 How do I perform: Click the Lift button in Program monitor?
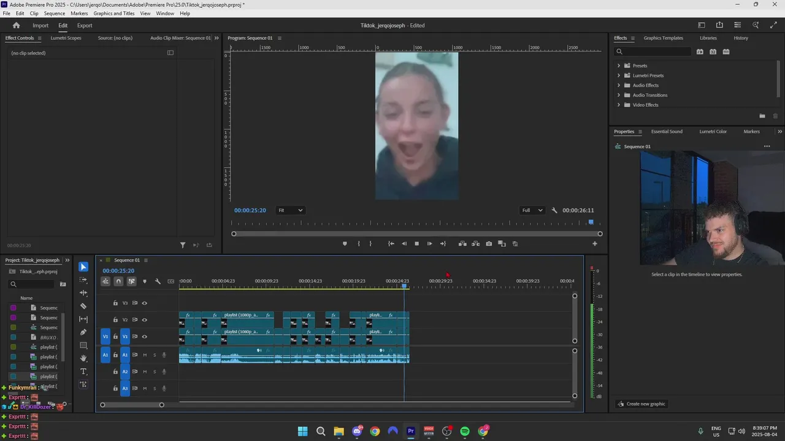[462, 244]
